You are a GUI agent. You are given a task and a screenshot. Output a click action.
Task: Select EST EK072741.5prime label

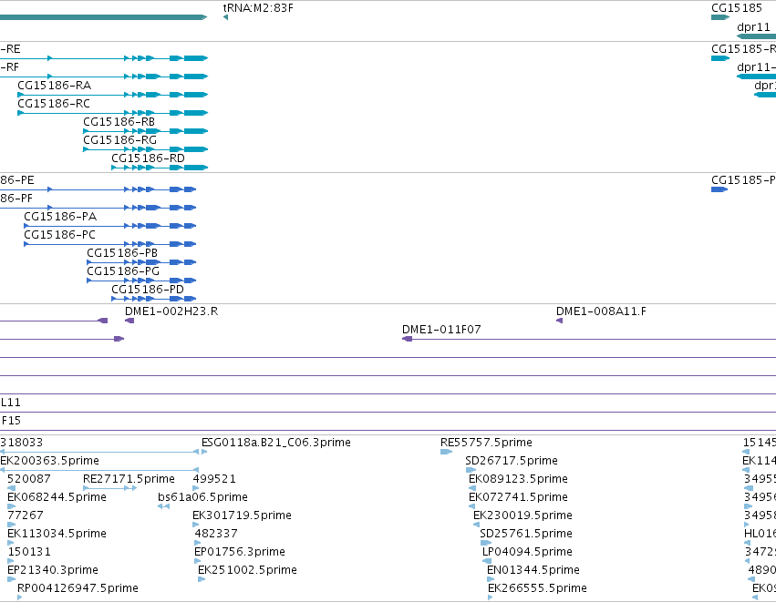click(518, 497)
